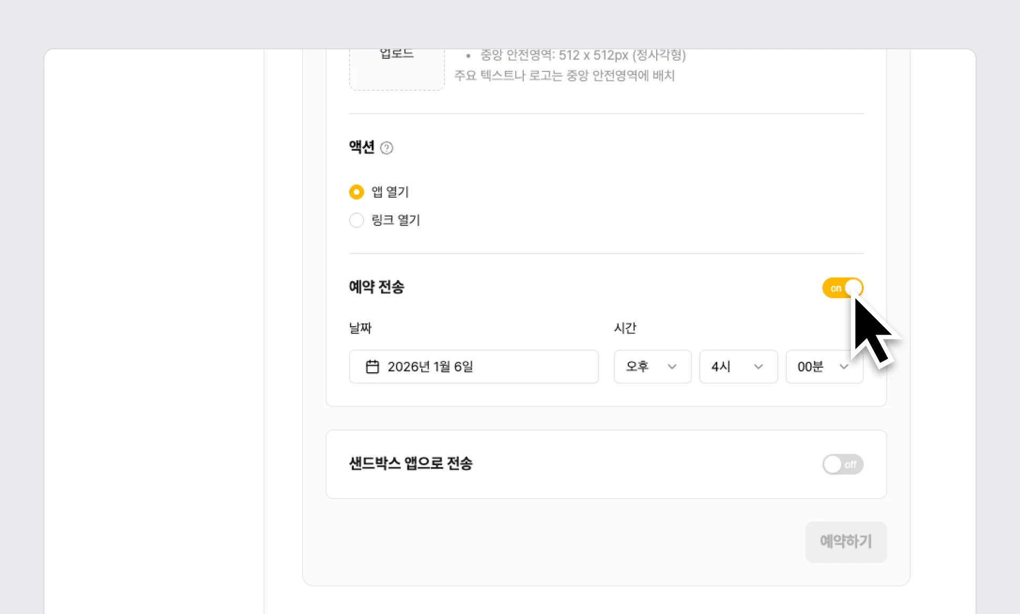Screen dimensions: 1020x614
Task: Enable the 샌드박스 앱으로 전송 toggle
Action: click(x=842, y=464)
